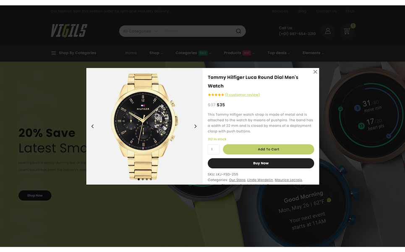Expand the Shop menu dropdown
Image resolution: width=405 pixels, height=252 pixels.
(156, 53)
